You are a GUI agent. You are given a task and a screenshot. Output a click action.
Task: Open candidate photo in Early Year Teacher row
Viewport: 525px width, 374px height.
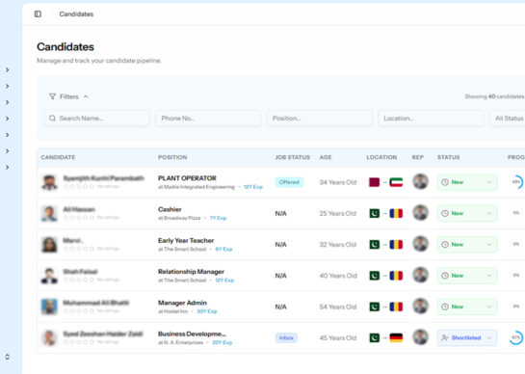pos(49,244)
